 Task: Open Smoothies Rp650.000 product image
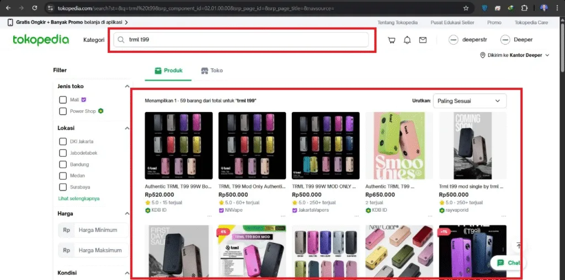tap(399, 146)
